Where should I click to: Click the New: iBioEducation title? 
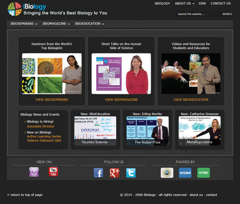[x=95, y=114]
